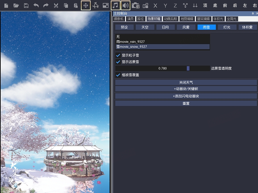Create a new file from the toolbar
The width and height of the screenshot is (258, 193).
[x=6, y=6]
